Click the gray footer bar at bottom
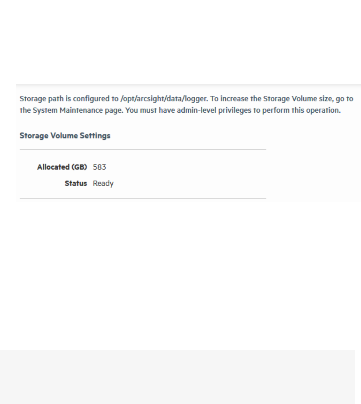Image resolution: width=361 pixels, height=404 pixels. pos(177,377)
